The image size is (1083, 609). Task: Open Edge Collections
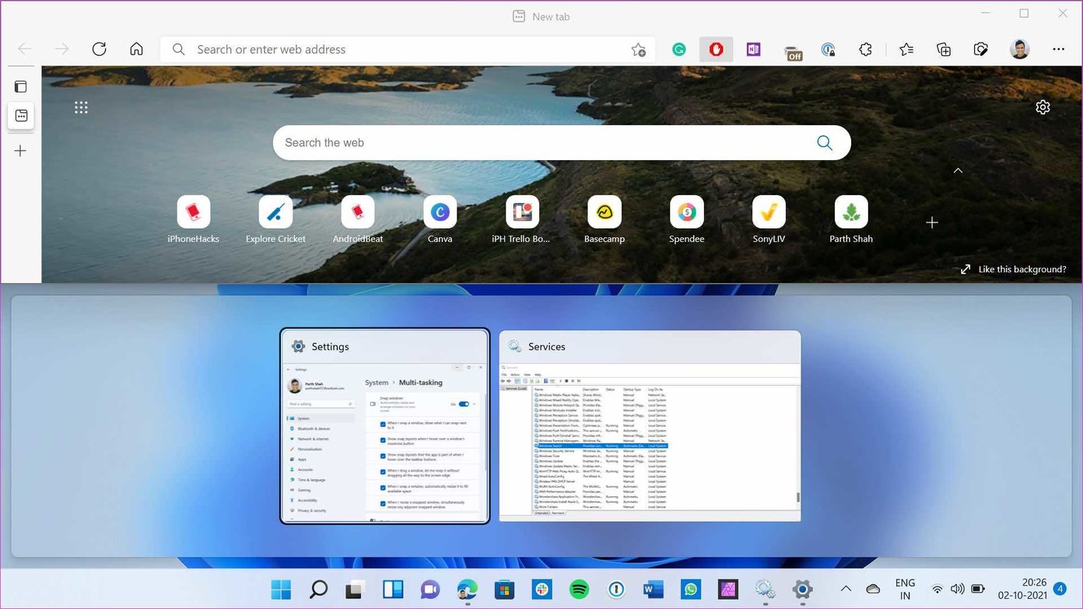[x=943, y=49]
